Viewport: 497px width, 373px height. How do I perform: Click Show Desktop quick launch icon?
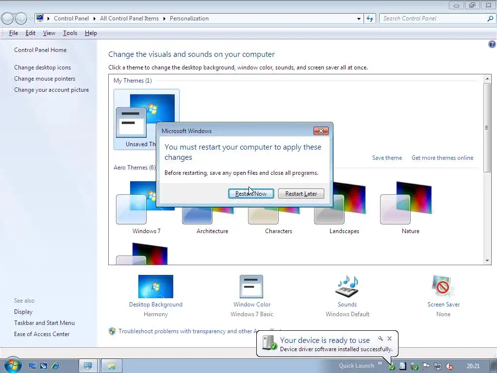point(33,366)
